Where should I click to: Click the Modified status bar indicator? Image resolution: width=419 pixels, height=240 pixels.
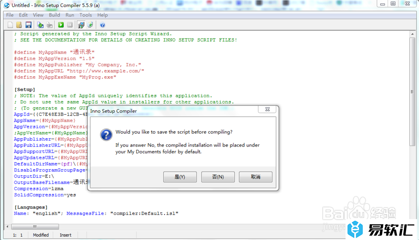(x=41, y=235)
